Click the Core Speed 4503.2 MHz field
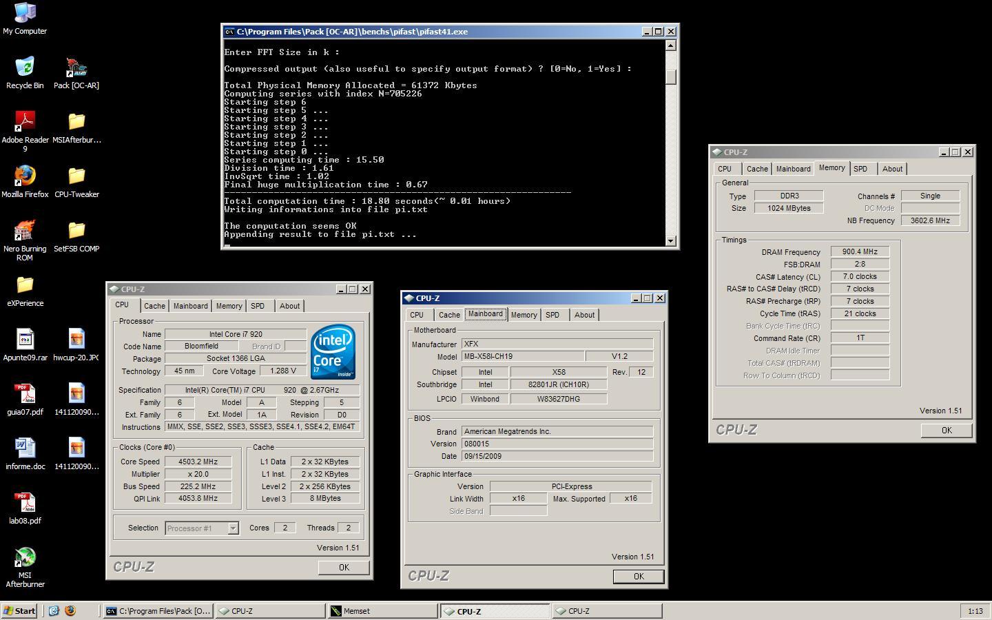This screenshot has width=992, height=620. coord(198,462)
